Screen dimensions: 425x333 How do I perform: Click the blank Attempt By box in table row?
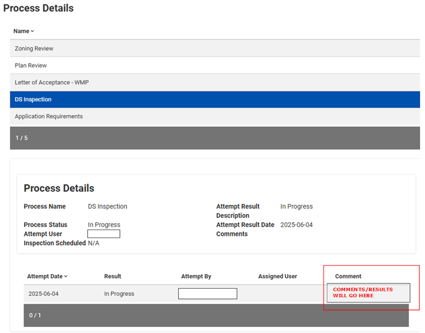207,294
